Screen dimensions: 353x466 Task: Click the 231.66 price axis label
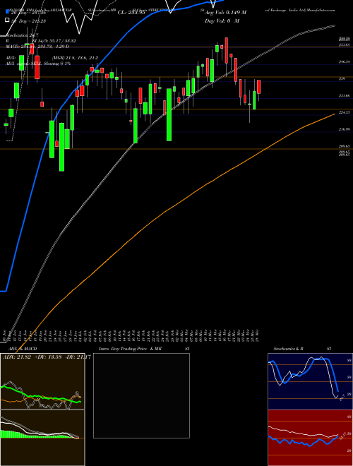(344, 95)
